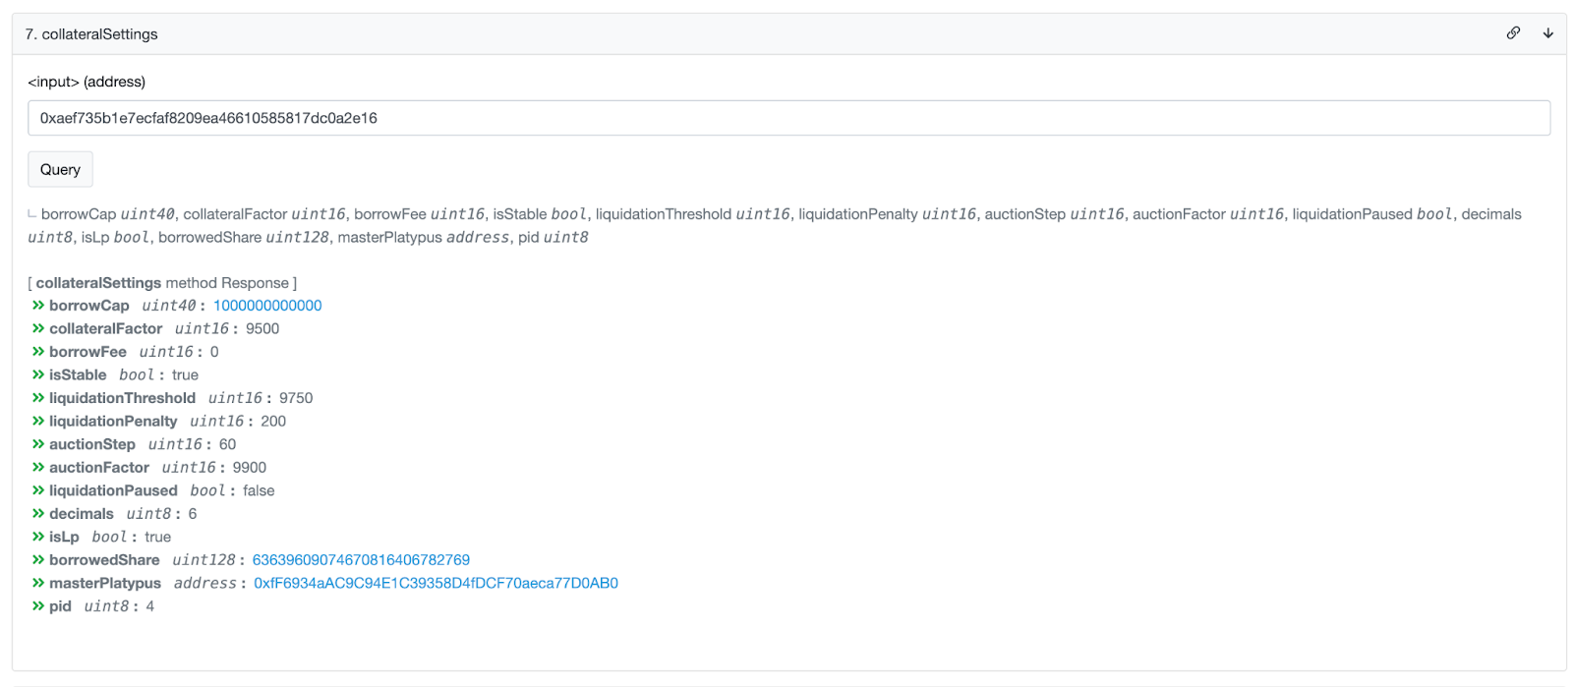This screenshot has width=1573, height=687.
Task: Click the "<input> (address)" label
Action: pos(87,82)
